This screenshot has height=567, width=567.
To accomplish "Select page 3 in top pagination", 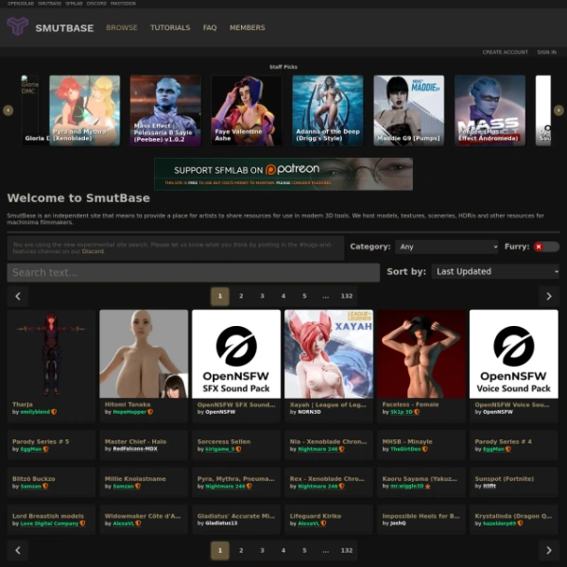I will [262, 296].
